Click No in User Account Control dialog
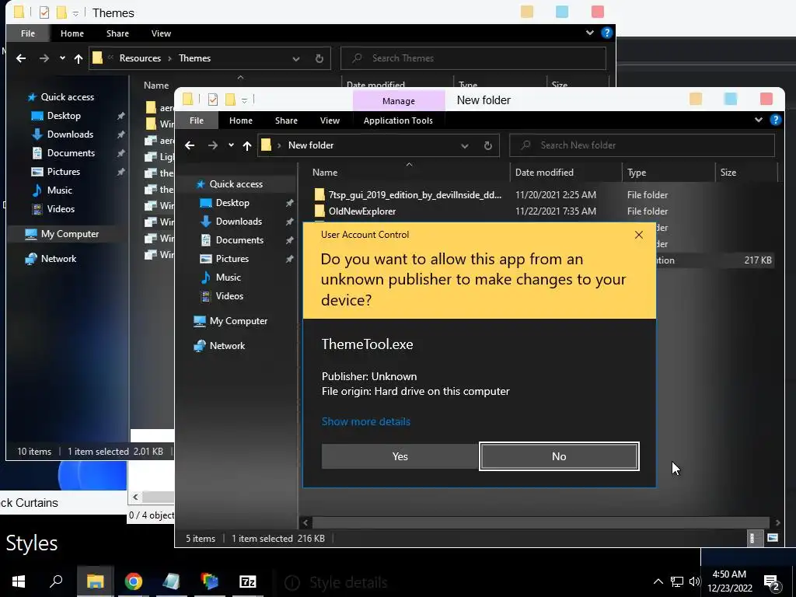 (x=559, y=456)
